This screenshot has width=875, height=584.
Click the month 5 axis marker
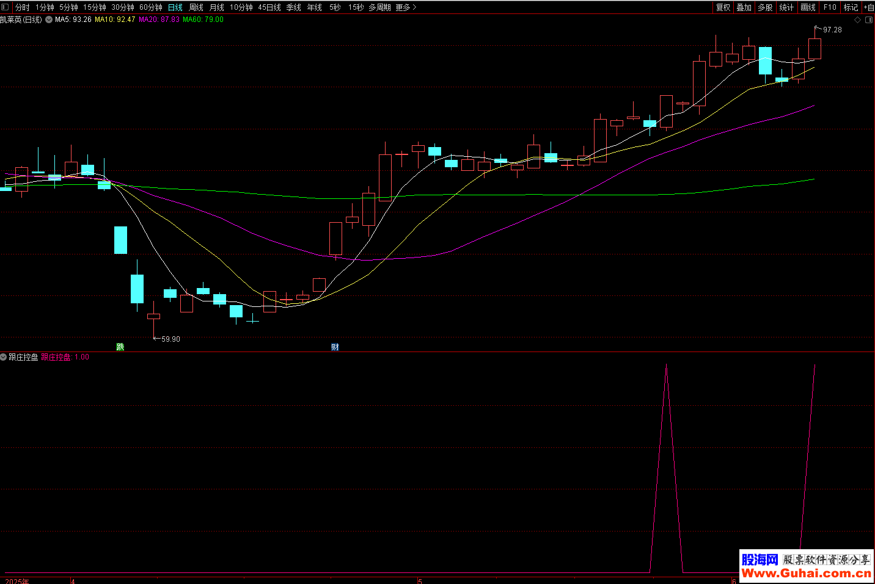coord(420,581)
